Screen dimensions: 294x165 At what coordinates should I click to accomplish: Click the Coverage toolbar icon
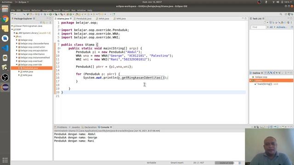(56, 14)
